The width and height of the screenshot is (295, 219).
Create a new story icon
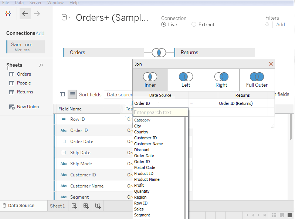98,206
